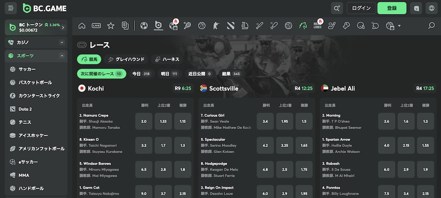Select Namura Crepe win odds 2.0

(x=144, y=121)
